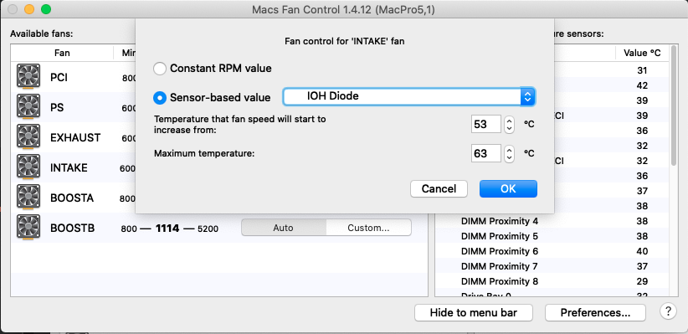Confirm the fan settings with OK
Image resolution: width=688 pixels, height=334 pixels.
[508, 188]
